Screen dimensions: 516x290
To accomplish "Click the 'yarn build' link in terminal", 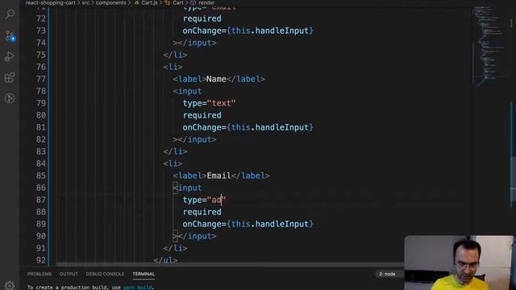I will [138, 287].
